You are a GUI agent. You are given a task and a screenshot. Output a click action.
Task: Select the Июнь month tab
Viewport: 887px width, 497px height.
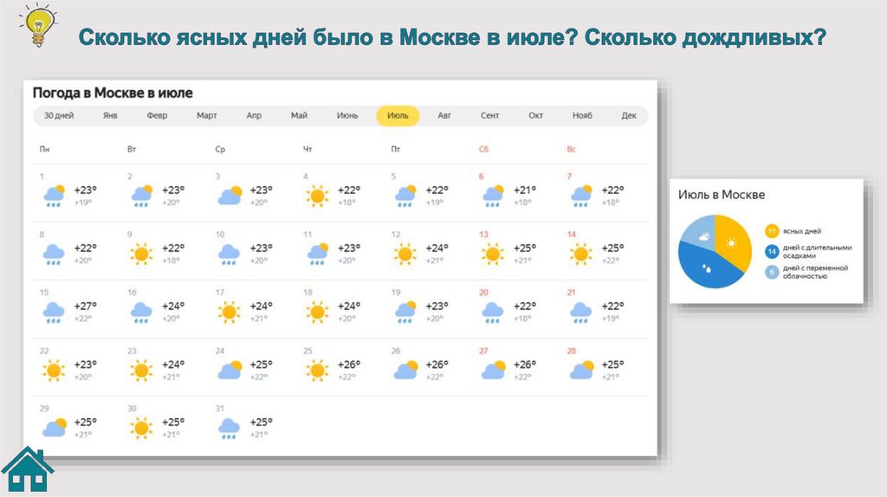[347, 115]
